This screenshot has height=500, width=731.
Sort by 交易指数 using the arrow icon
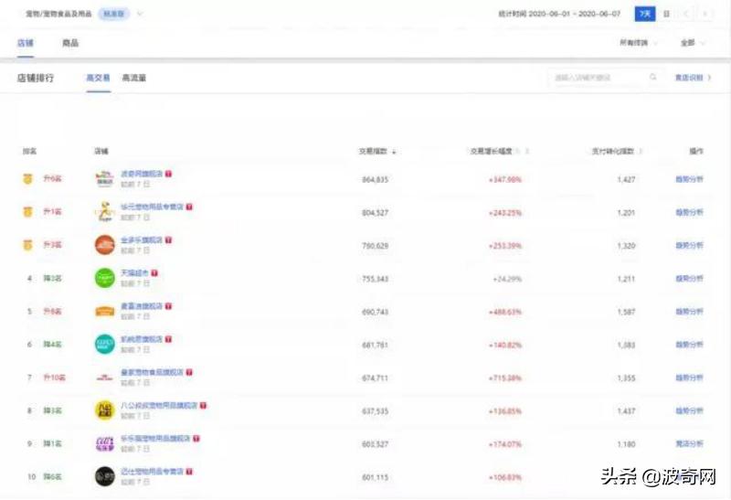[394, 152]
